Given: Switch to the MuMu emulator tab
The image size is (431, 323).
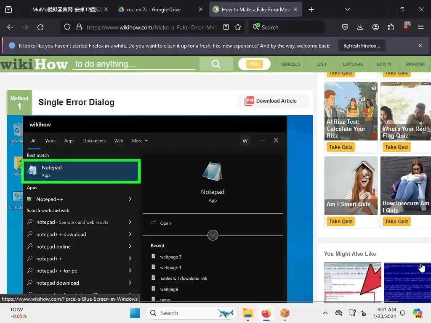Looking at the screenshot, I should pos(67,10).
